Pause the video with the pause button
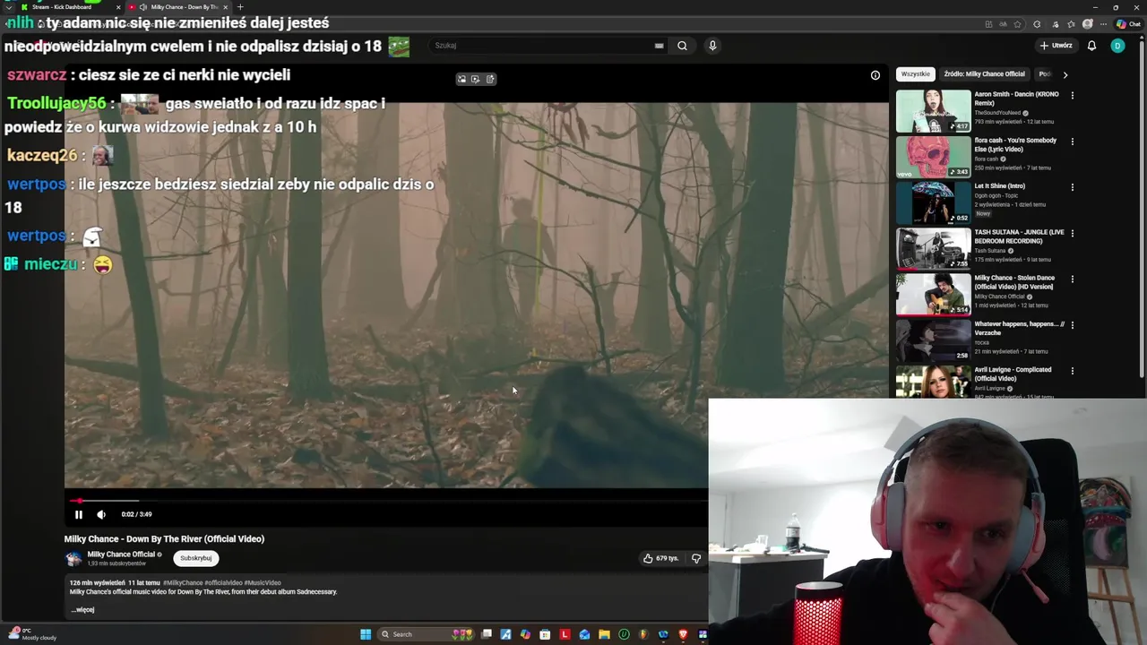Viewport: 1147px width, 645px height. click(78, 514)
